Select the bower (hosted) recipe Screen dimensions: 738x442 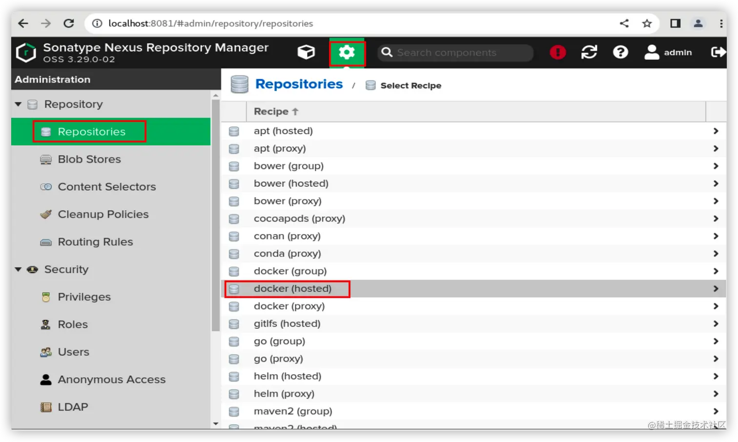click(x=473, y=183)
